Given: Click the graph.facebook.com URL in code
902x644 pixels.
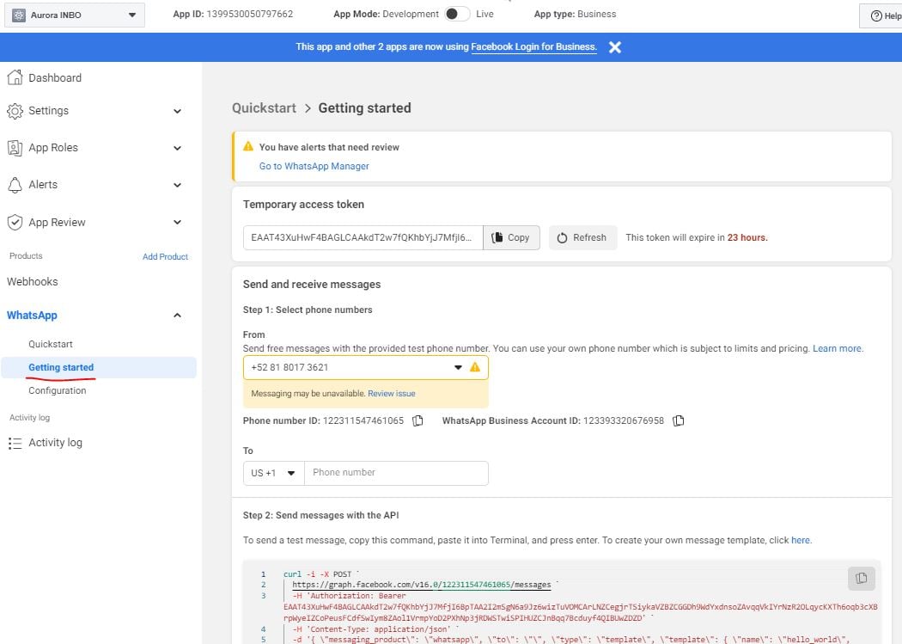Looking at the screenshot, I should 421,585.
